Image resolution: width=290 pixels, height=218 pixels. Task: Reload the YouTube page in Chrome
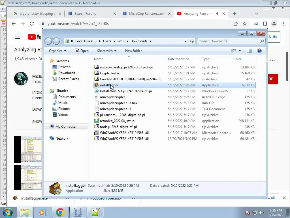[32, 24]
